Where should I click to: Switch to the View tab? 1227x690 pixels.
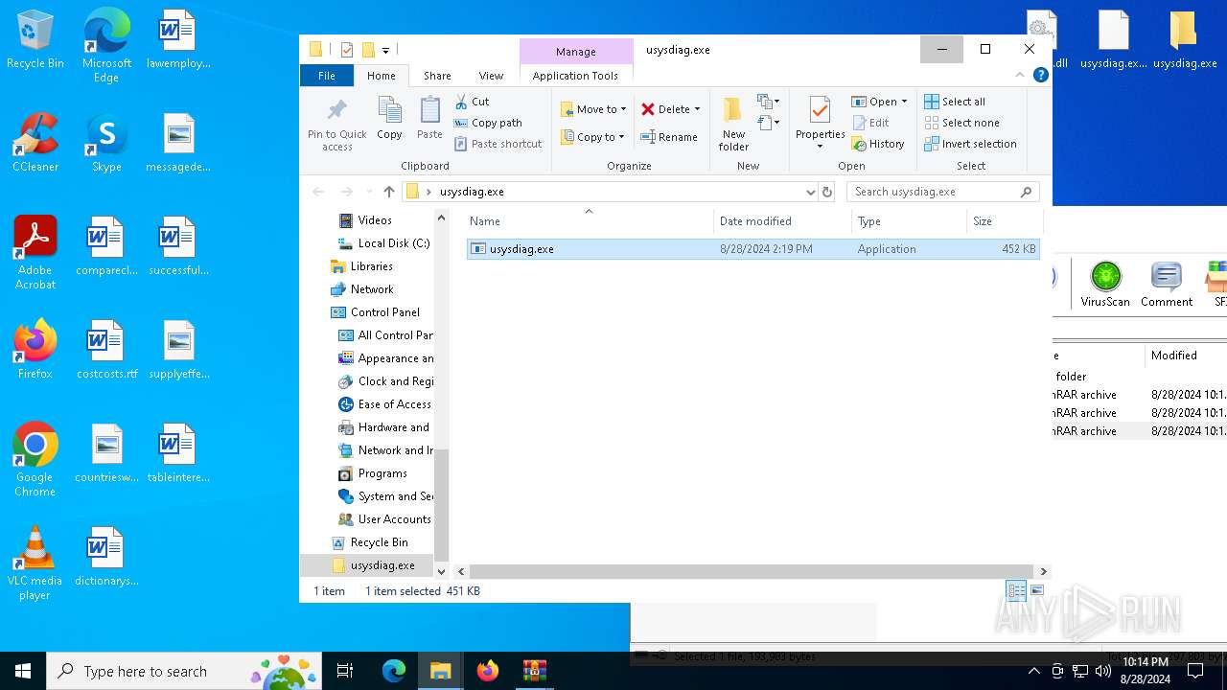pyautogui.click(x=491, y=76)
